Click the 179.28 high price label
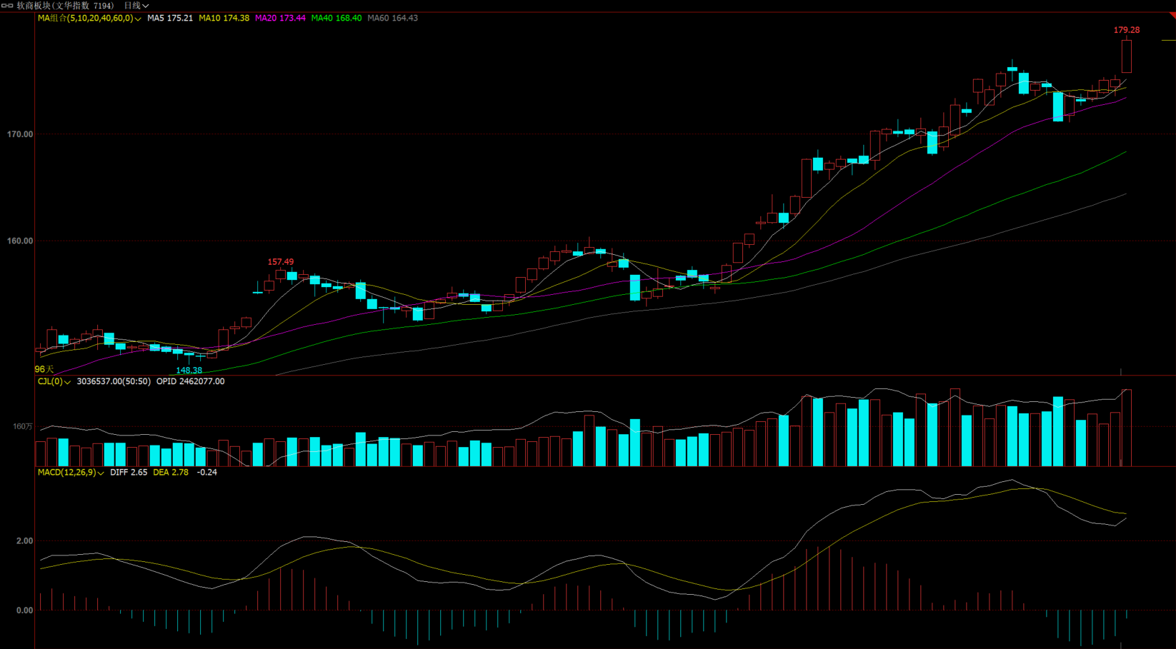 click(x=1127, y=30)
